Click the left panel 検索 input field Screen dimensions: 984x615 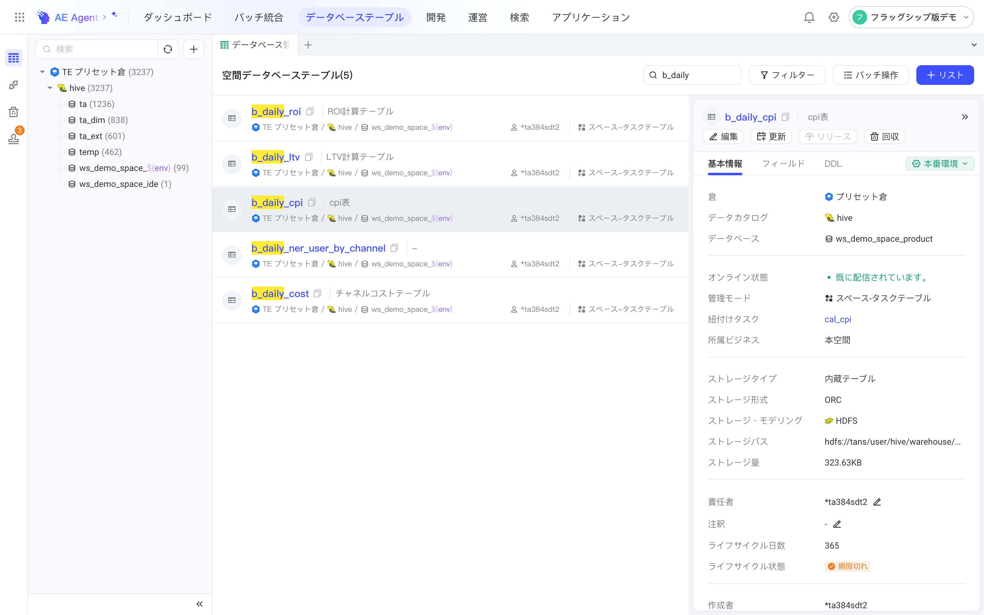[x=97, y=49]
